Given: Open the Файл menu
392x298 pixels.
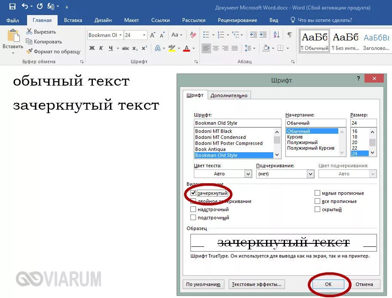Looking at the screenshot, I should pyautogui.click(x=12, y=20).
